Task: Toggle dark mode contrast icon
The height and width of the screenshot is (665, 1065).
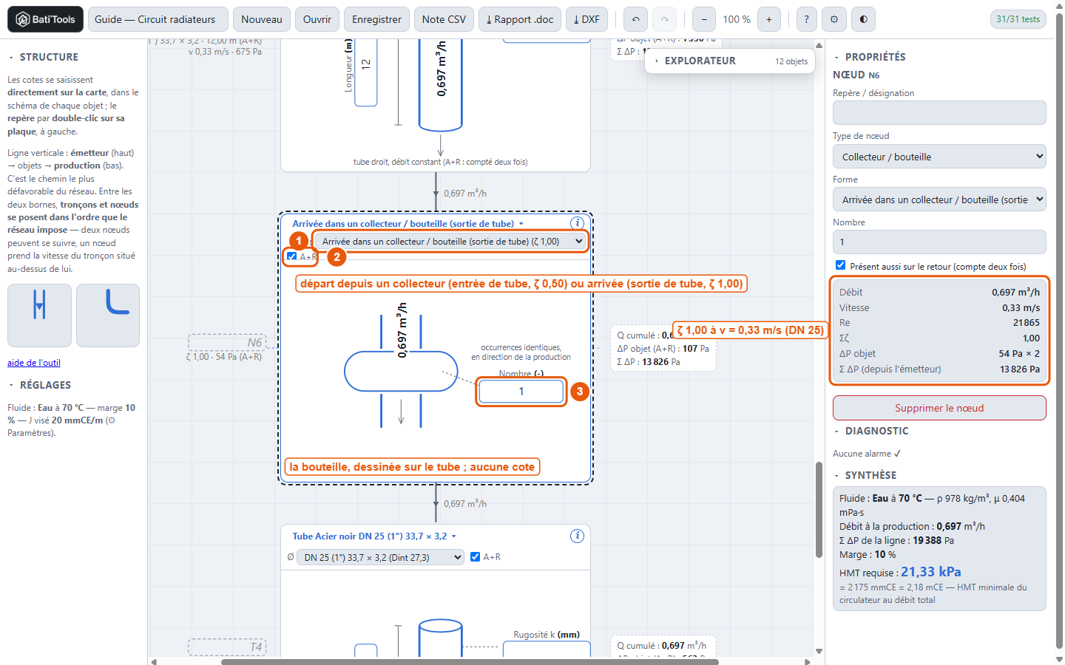Action: 863,19
